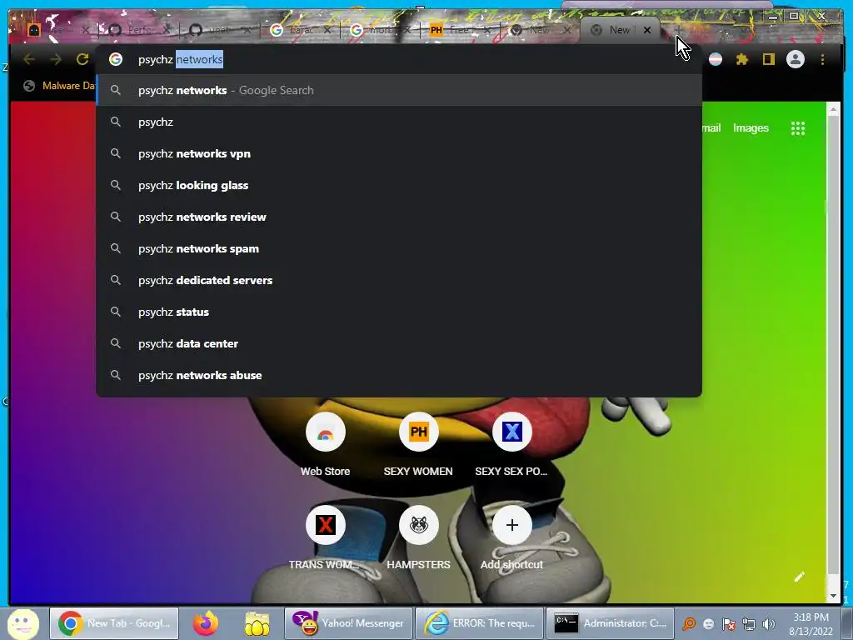Click the orange magnifier tray icon
This screenshot has height=640, width=853.
[x=689, y=624]
